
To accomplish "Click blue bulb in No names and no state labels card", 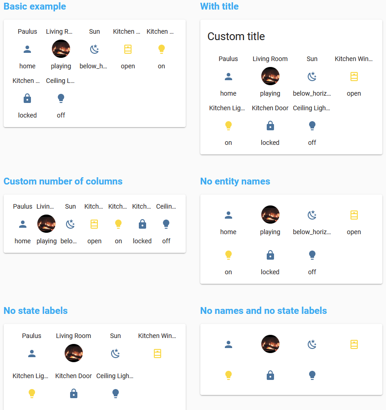I will point(312,375).
